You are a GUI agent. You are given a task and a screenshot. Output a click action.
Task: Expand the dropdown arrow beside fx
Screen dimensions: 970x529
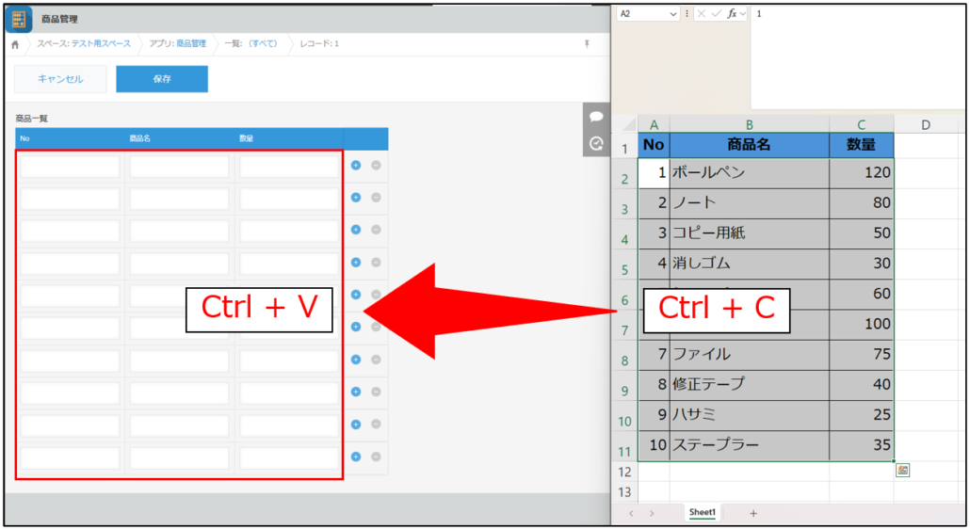pyautogui.click(x=743, y=14)
